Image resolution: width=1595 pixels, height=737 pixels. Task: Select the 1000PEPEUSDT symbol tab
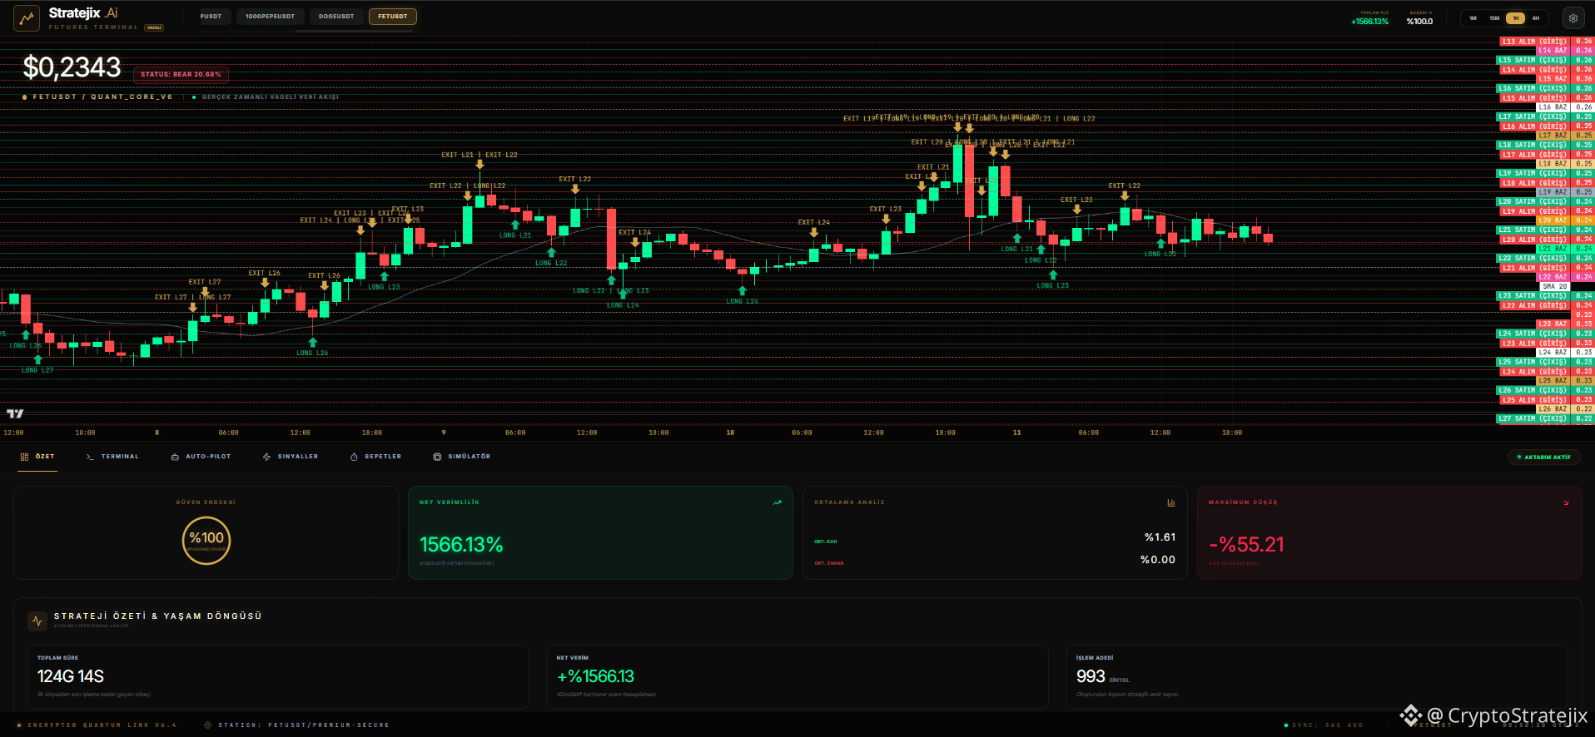(x=270, y=17)
